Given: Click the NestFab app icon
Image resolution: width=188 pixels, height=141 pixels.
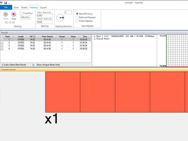Looking at the screenshot, I should point(1,2).
